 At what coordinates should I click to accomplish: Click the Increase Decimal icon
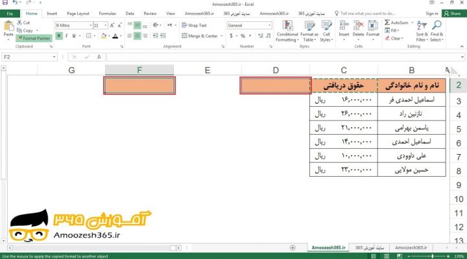click(x=261, y=36)
